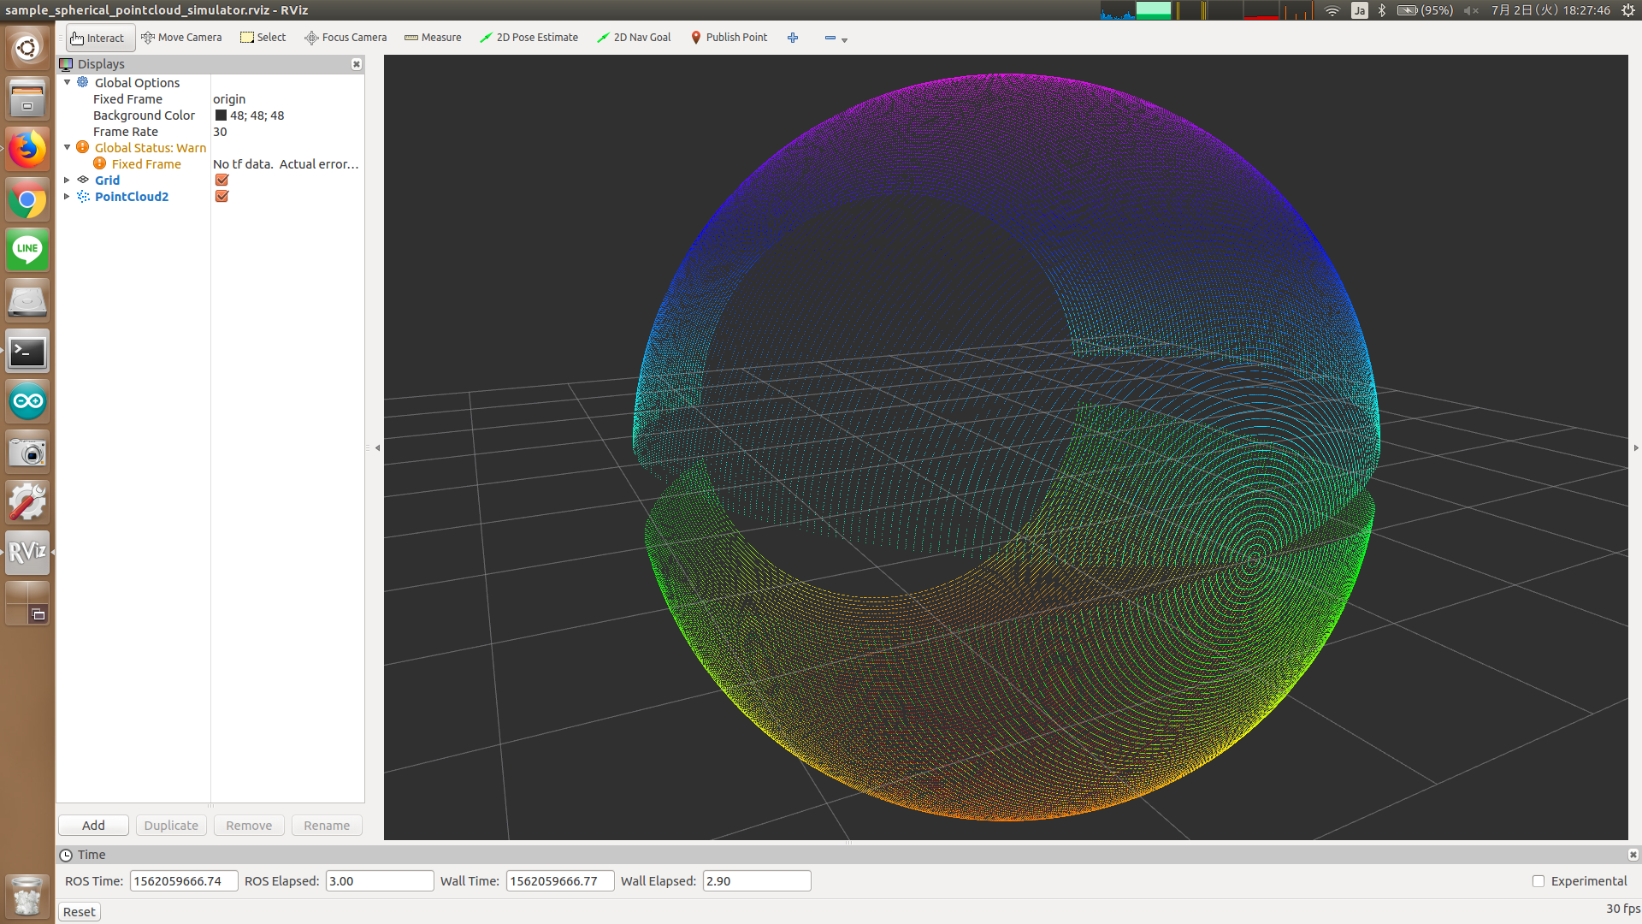
Task: Click the Wall Elapsed field
Action: (757, 881)
